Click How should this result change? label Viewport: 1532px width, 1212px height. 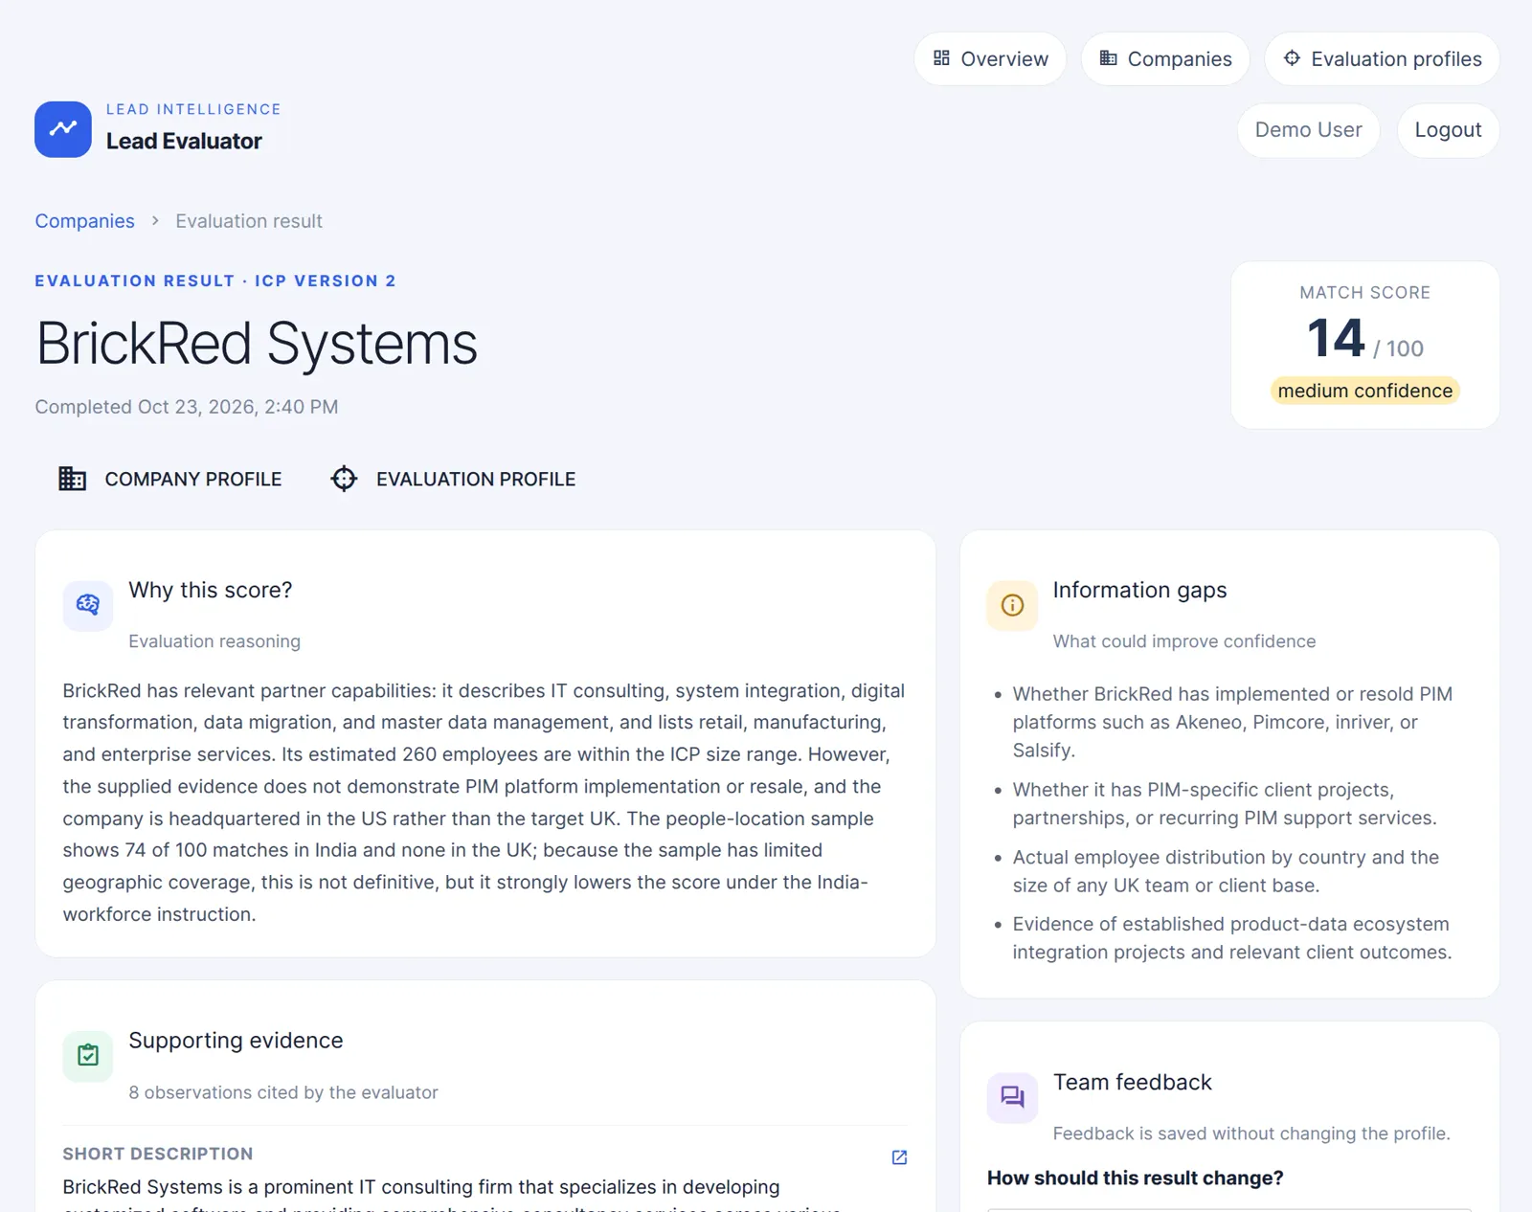(x=1136, y=1178)
